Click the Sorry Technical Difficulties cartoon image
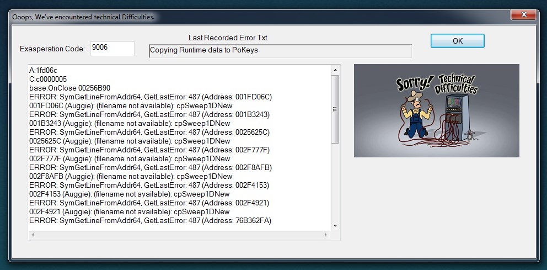Screen dimensions: 547x270 coord(436,110)
